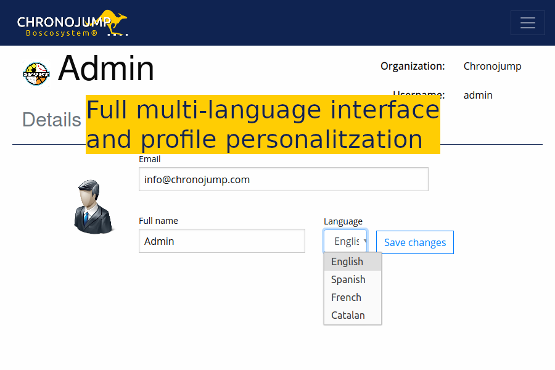Click the Email field label
Image resolution: width=555 pixels, height=370 pixels.
click(x=150, y=159)
